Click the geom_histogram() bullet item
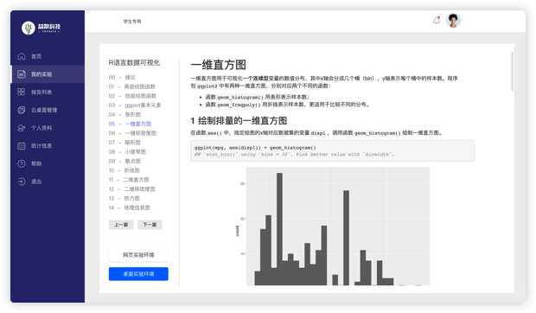The width and height of the screenshot is (536, 313). click(257, 97)
